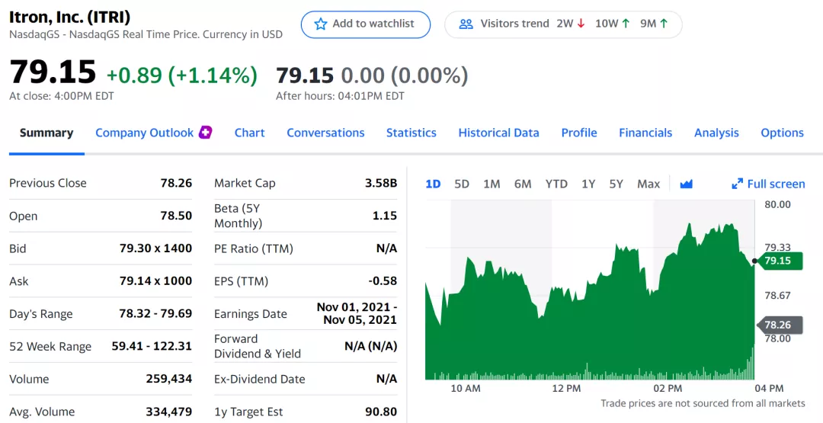Switch chart range to 5D
The width and height of the screenshot is (823, 423).
(462, 184)
